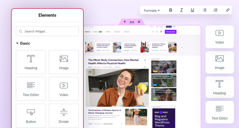239x128 pixels.
Task: Apply bold formatting in the toolbar
Action: pyautogui.click(x=171, y=10)
